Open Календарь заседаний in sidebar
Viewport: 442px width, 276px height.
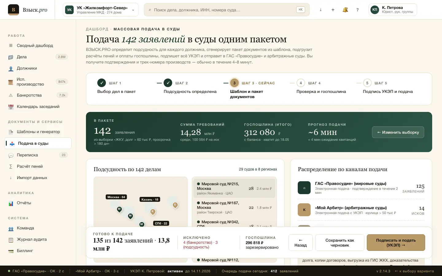point(38,106)
